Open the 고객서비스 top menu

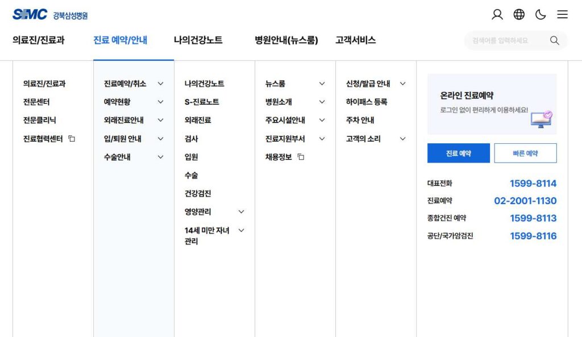tap(356, 40)
